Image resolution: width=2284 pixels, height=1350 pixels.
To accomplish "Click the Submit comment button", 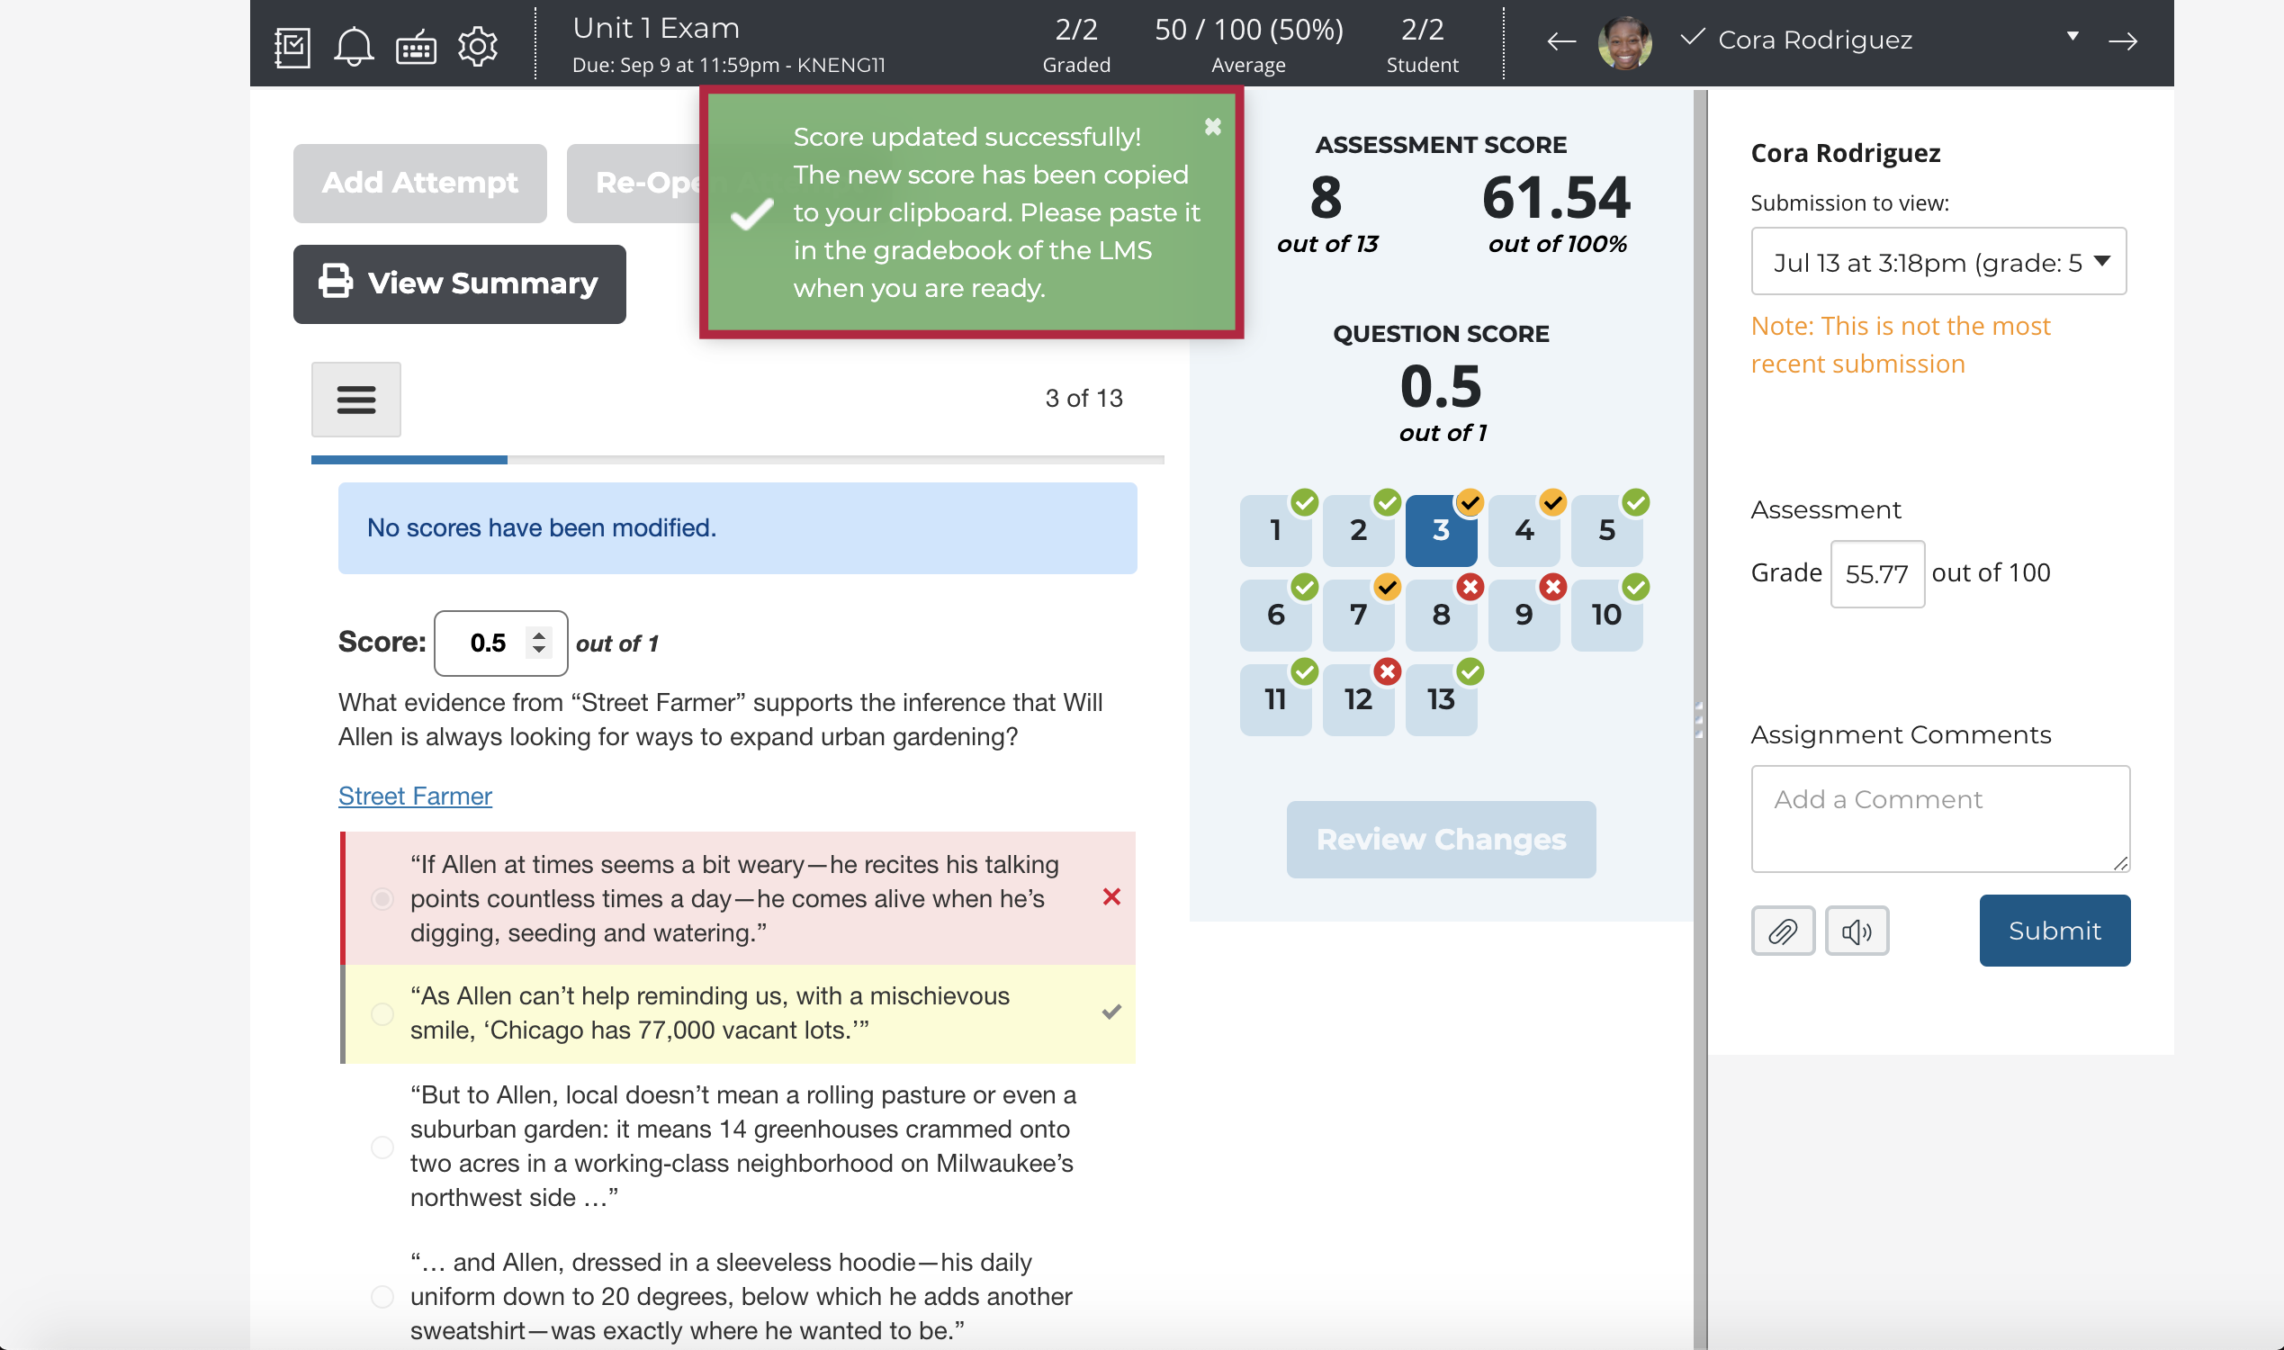I will [x=2055, y=931].
